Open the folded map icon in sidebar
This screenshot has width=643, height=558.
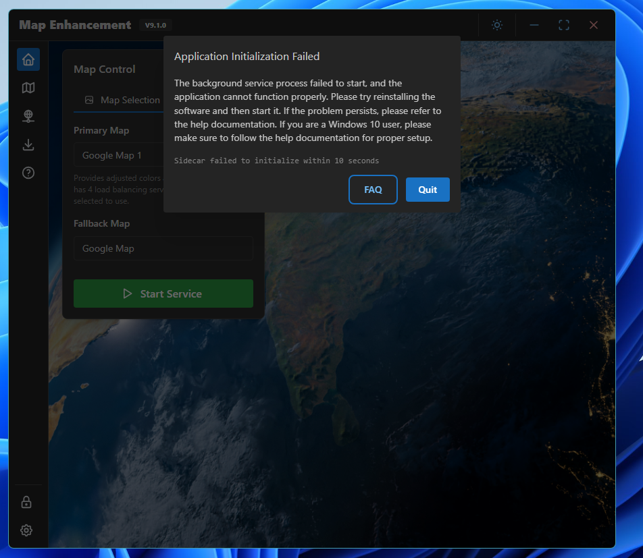[x=28, y=88]
